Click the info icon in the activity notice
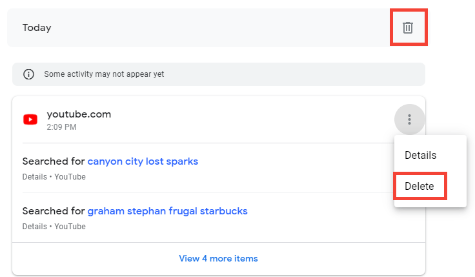Image resolution: width=475 pixels, height=277 pixels. pyautogui.click(x=28, y=74)
